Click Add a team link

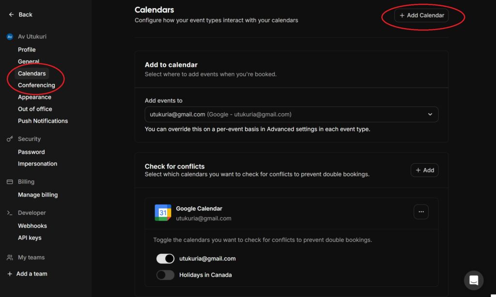[31, 274]
